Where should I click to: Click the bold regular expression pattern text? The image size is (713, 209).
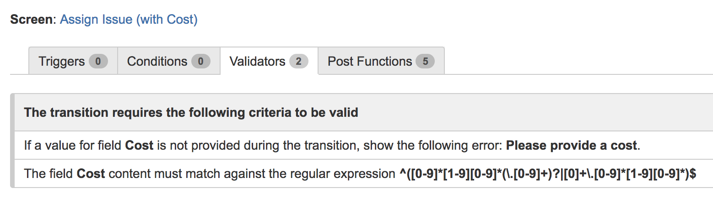[x=545, y=174]
